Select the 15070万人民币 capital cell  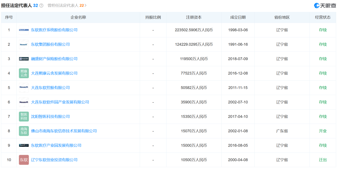194,131
